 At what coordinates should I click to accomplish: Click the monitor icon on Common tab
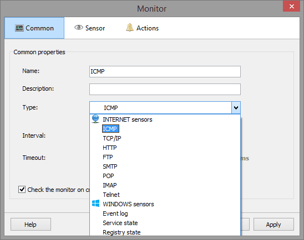click(19, 28)
